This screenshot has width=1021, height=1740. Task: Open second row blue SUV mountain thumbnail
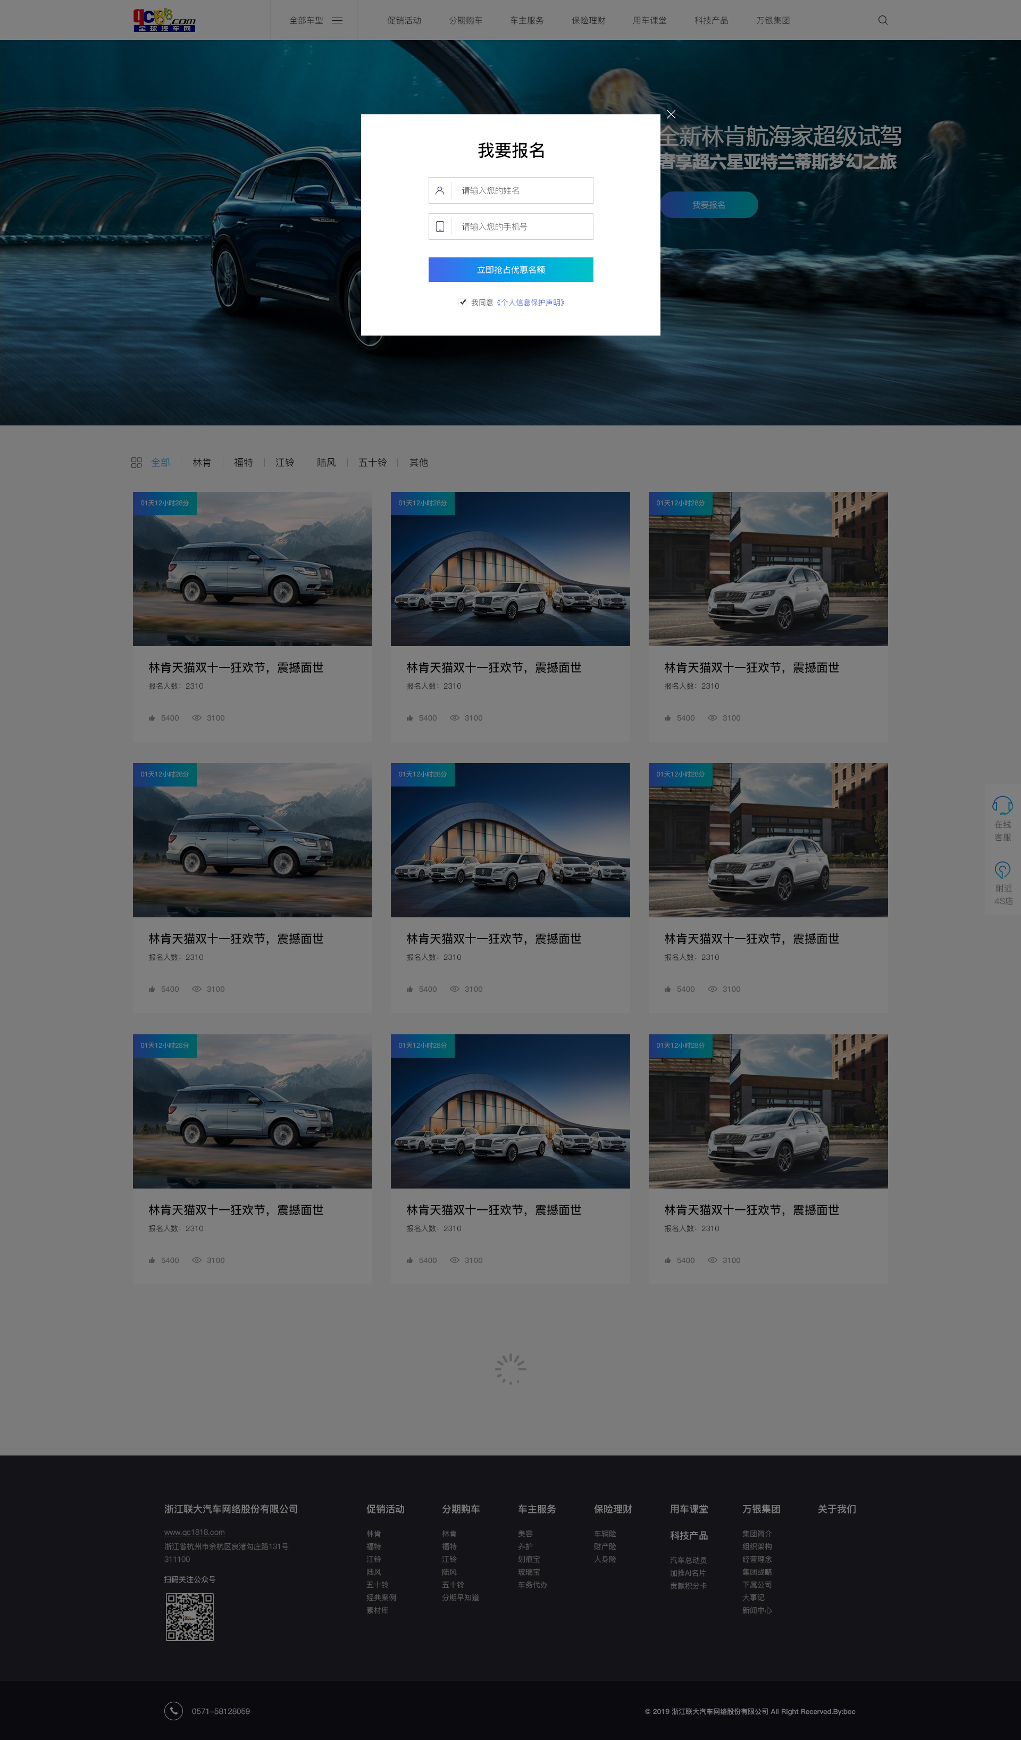click(x=252, y=840)
